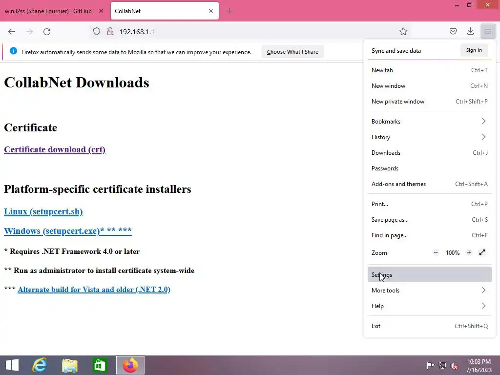Choose New tab menu item
This screenshot has height=375, width=500.
pyautogui.click(x=430, y=70)
